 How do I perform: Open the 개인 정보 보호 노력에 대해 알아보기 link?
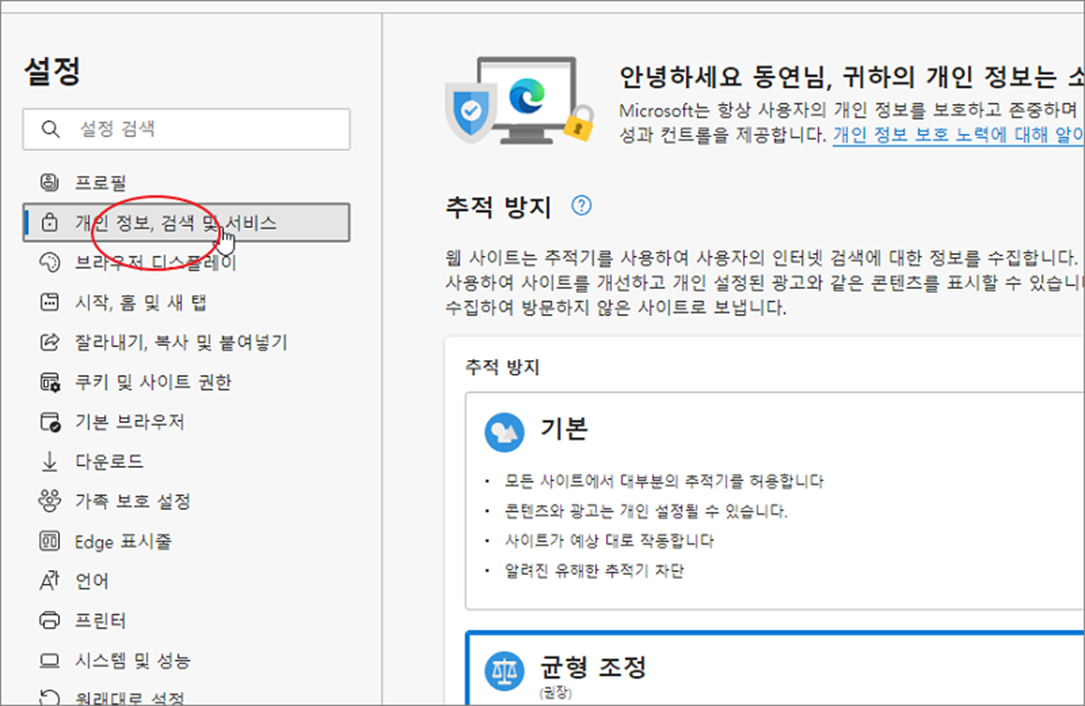click(958, 135)
